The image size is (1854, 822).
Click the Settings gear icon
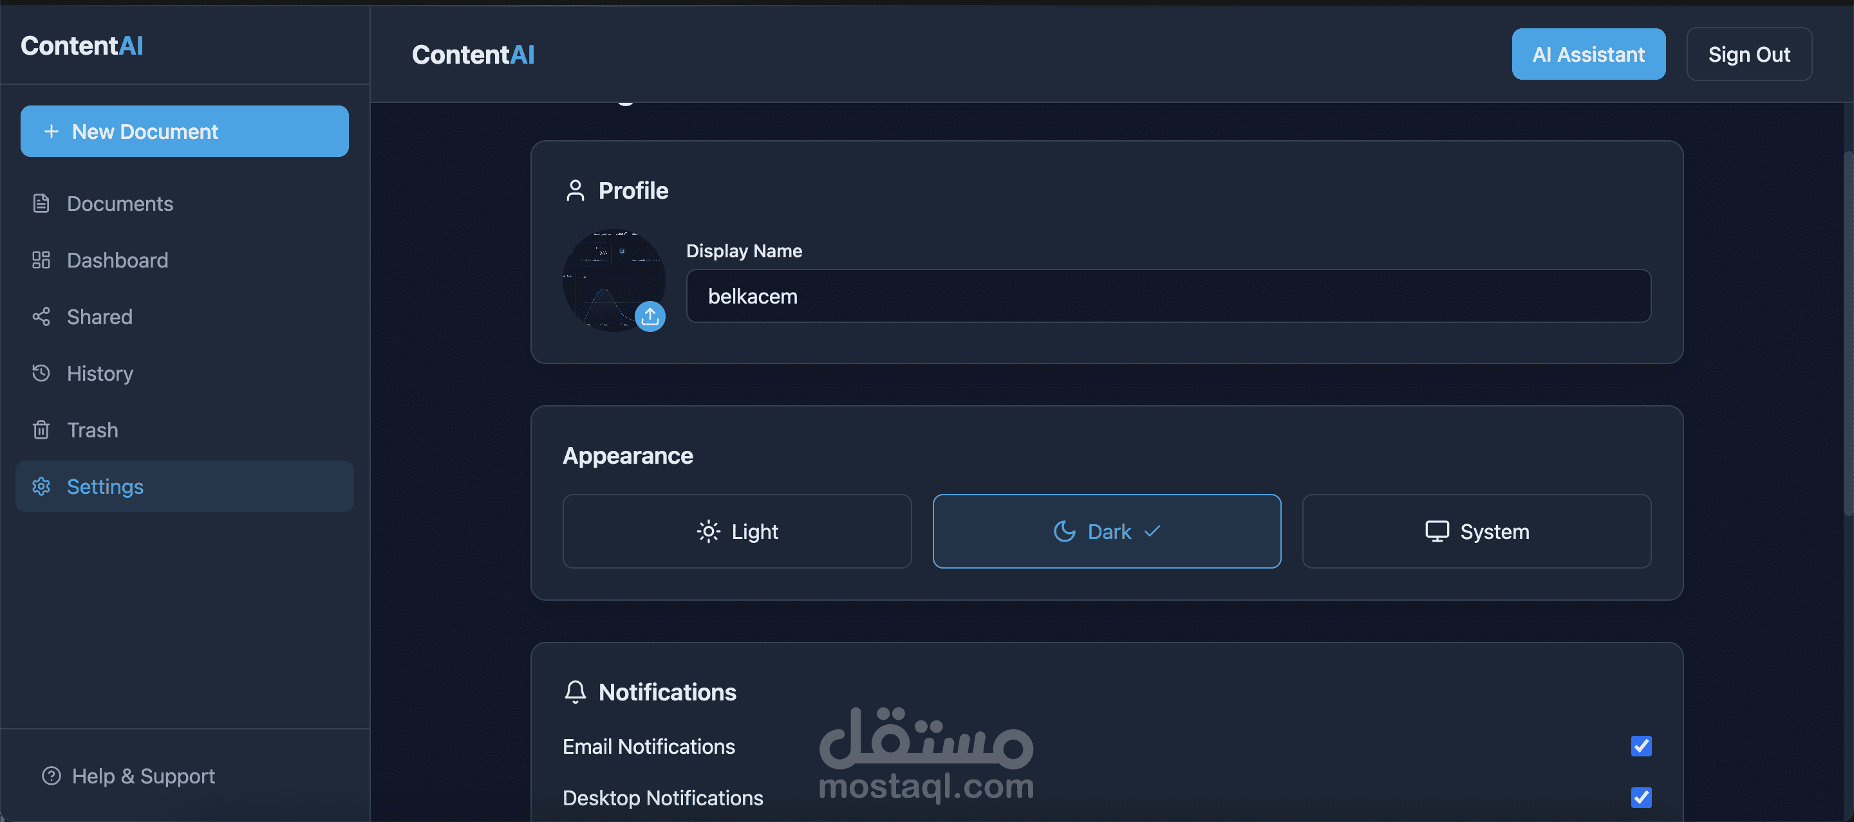click(x=41, y=487)
